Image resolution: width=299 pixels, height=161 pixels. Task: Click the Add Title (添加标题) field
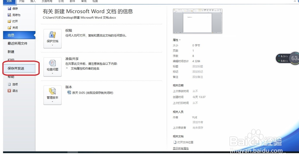point(198,66)
